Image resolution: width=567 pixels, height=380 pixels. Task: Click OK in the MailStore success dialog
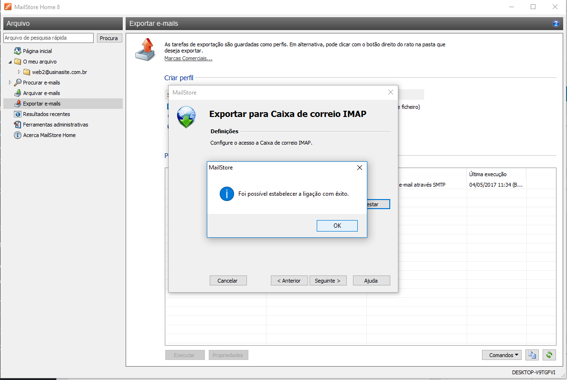pos(337,226)
